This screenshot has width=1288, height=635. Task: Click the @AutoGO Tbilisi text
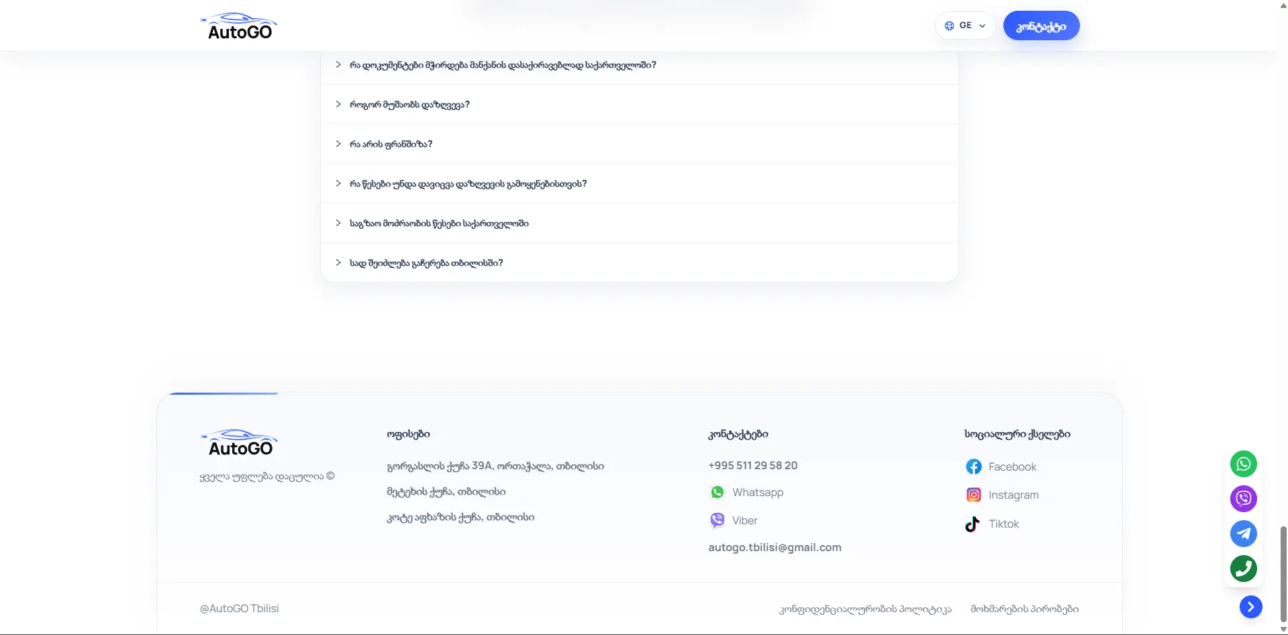239,608
